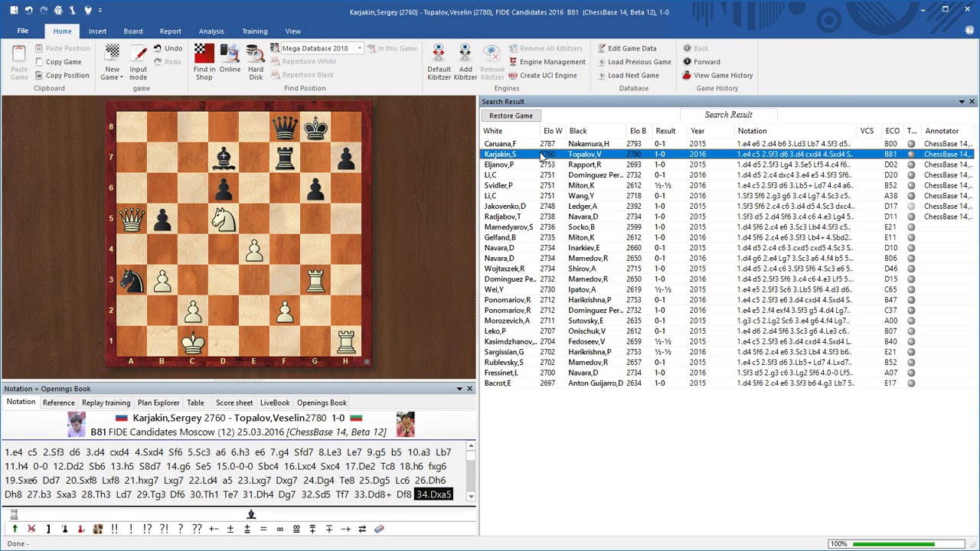Viewport: 980px width, 551px height.
Task: Click the bug-shaped icon in the title bar
Action: (58, 10)
